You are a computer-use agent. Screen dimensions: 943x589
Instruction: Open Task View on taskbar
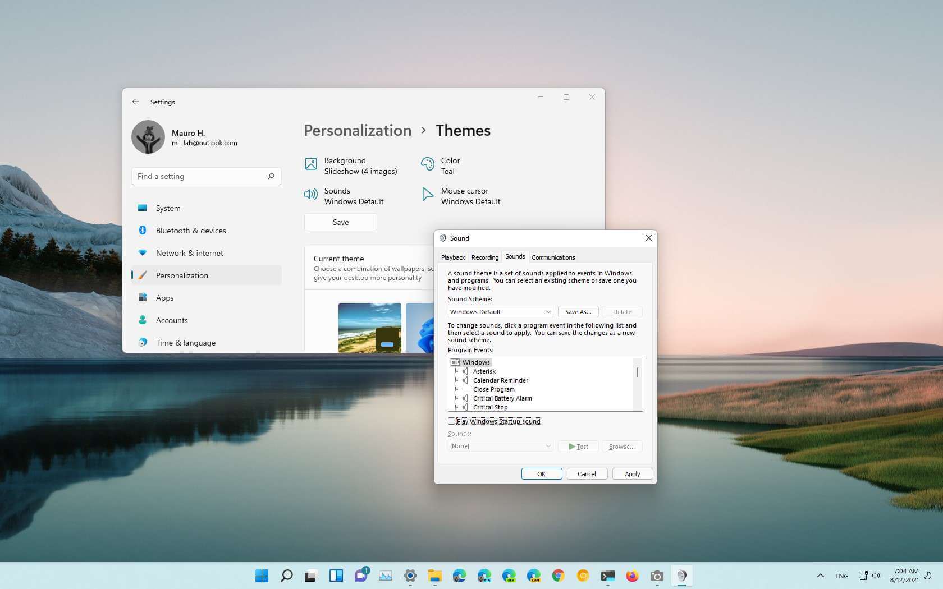pyautogui.click(x=311, y=576)
